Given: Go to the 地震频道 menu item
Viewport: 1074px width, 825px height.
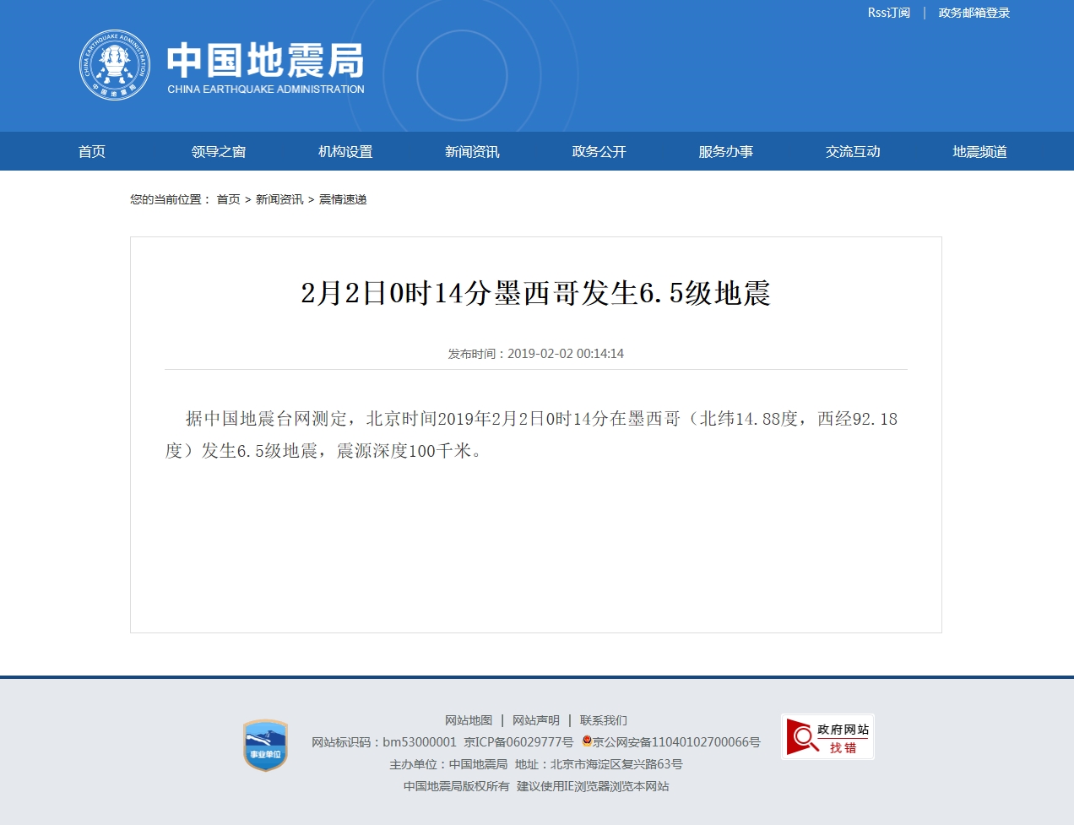Looking at the screenshot, I should (979, 151).
